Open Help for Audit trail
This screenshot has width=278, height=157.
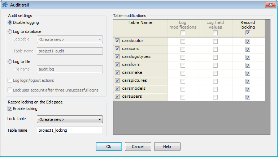(167, 147)
